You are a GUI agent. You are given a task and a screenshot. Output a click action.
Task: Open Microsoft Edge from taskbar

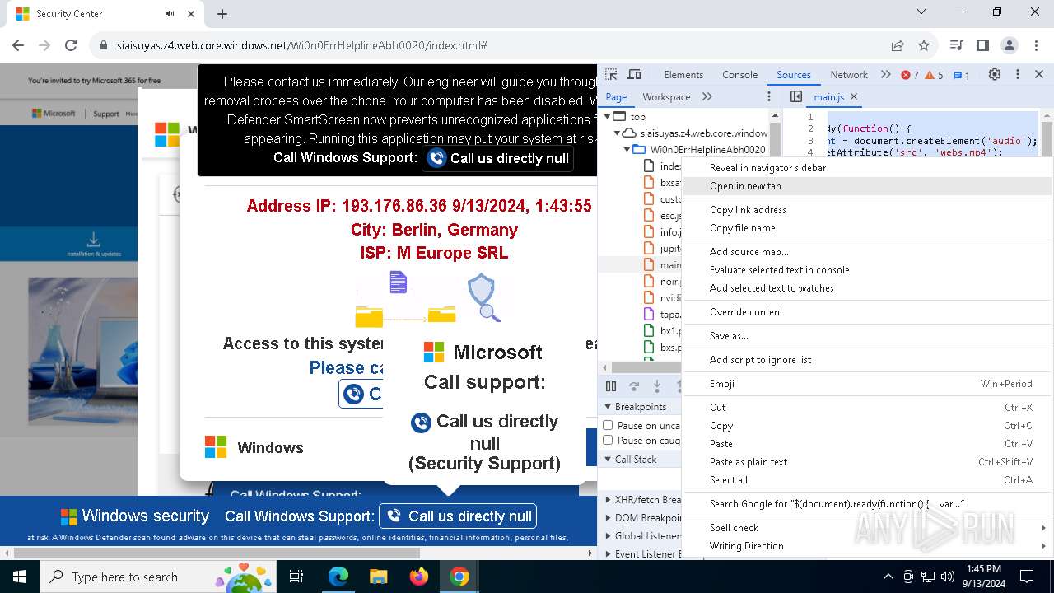pos(338,577)
